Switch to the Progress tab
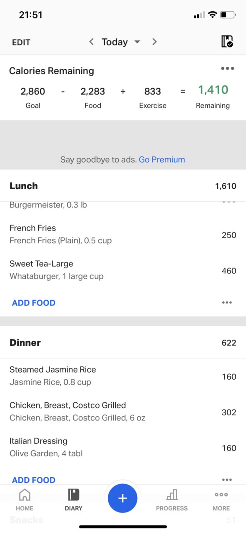 tap(172, 500)
